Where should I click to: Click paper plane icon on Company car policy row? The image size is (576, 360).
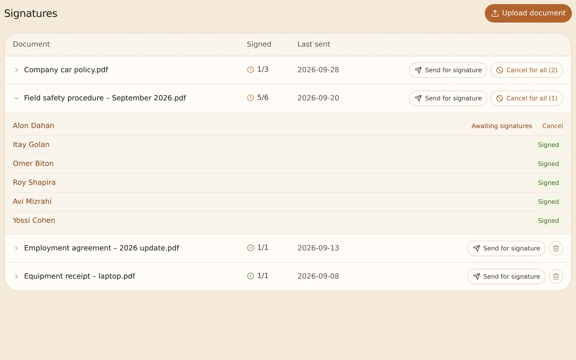(x=418, y=70)
